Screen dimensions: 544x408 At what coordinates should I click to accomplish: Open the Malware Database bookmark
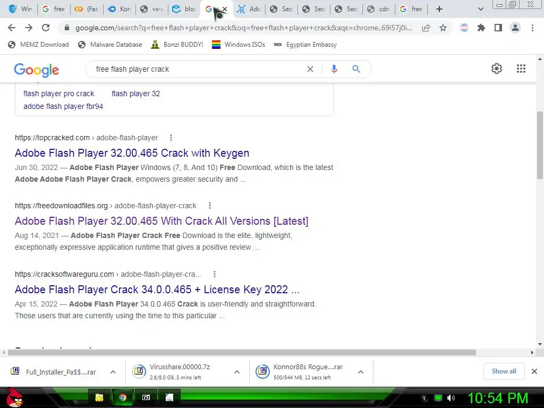pos(110,45)
